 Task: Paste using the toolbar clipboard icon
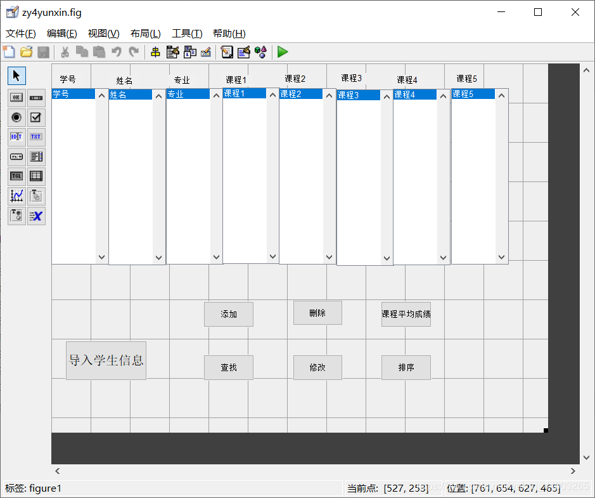(x=99, y=51)
